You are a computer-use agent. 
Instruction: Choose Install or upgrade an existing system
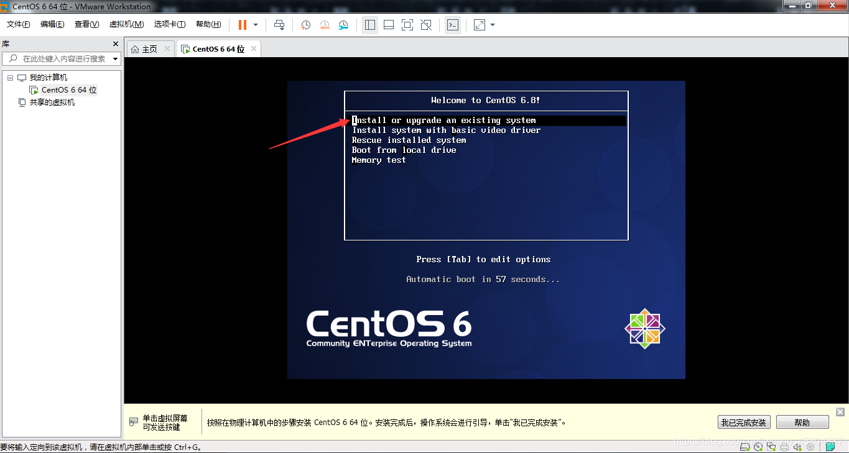pyautogui.click(x=488, y=121)
